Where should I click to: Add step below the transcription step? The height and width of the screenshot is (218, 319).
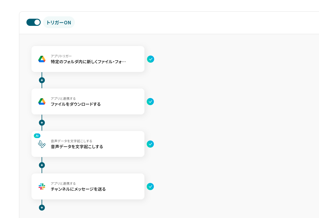(42, 165)
